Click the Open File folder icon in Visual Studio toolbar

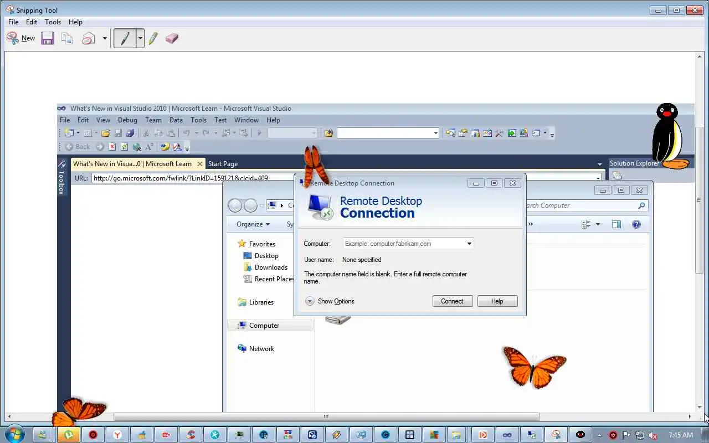point(105,133)
